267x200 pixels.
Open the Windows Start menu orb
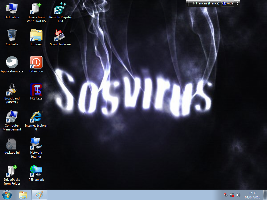pyautogui.click(x=7, y=195)
